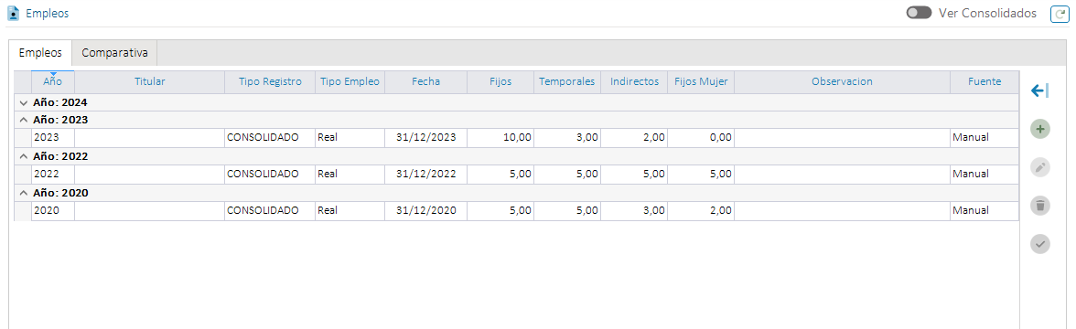Sort by the Año column header
The height and width of the screenshot is (329, 1076).
[53, 81]
